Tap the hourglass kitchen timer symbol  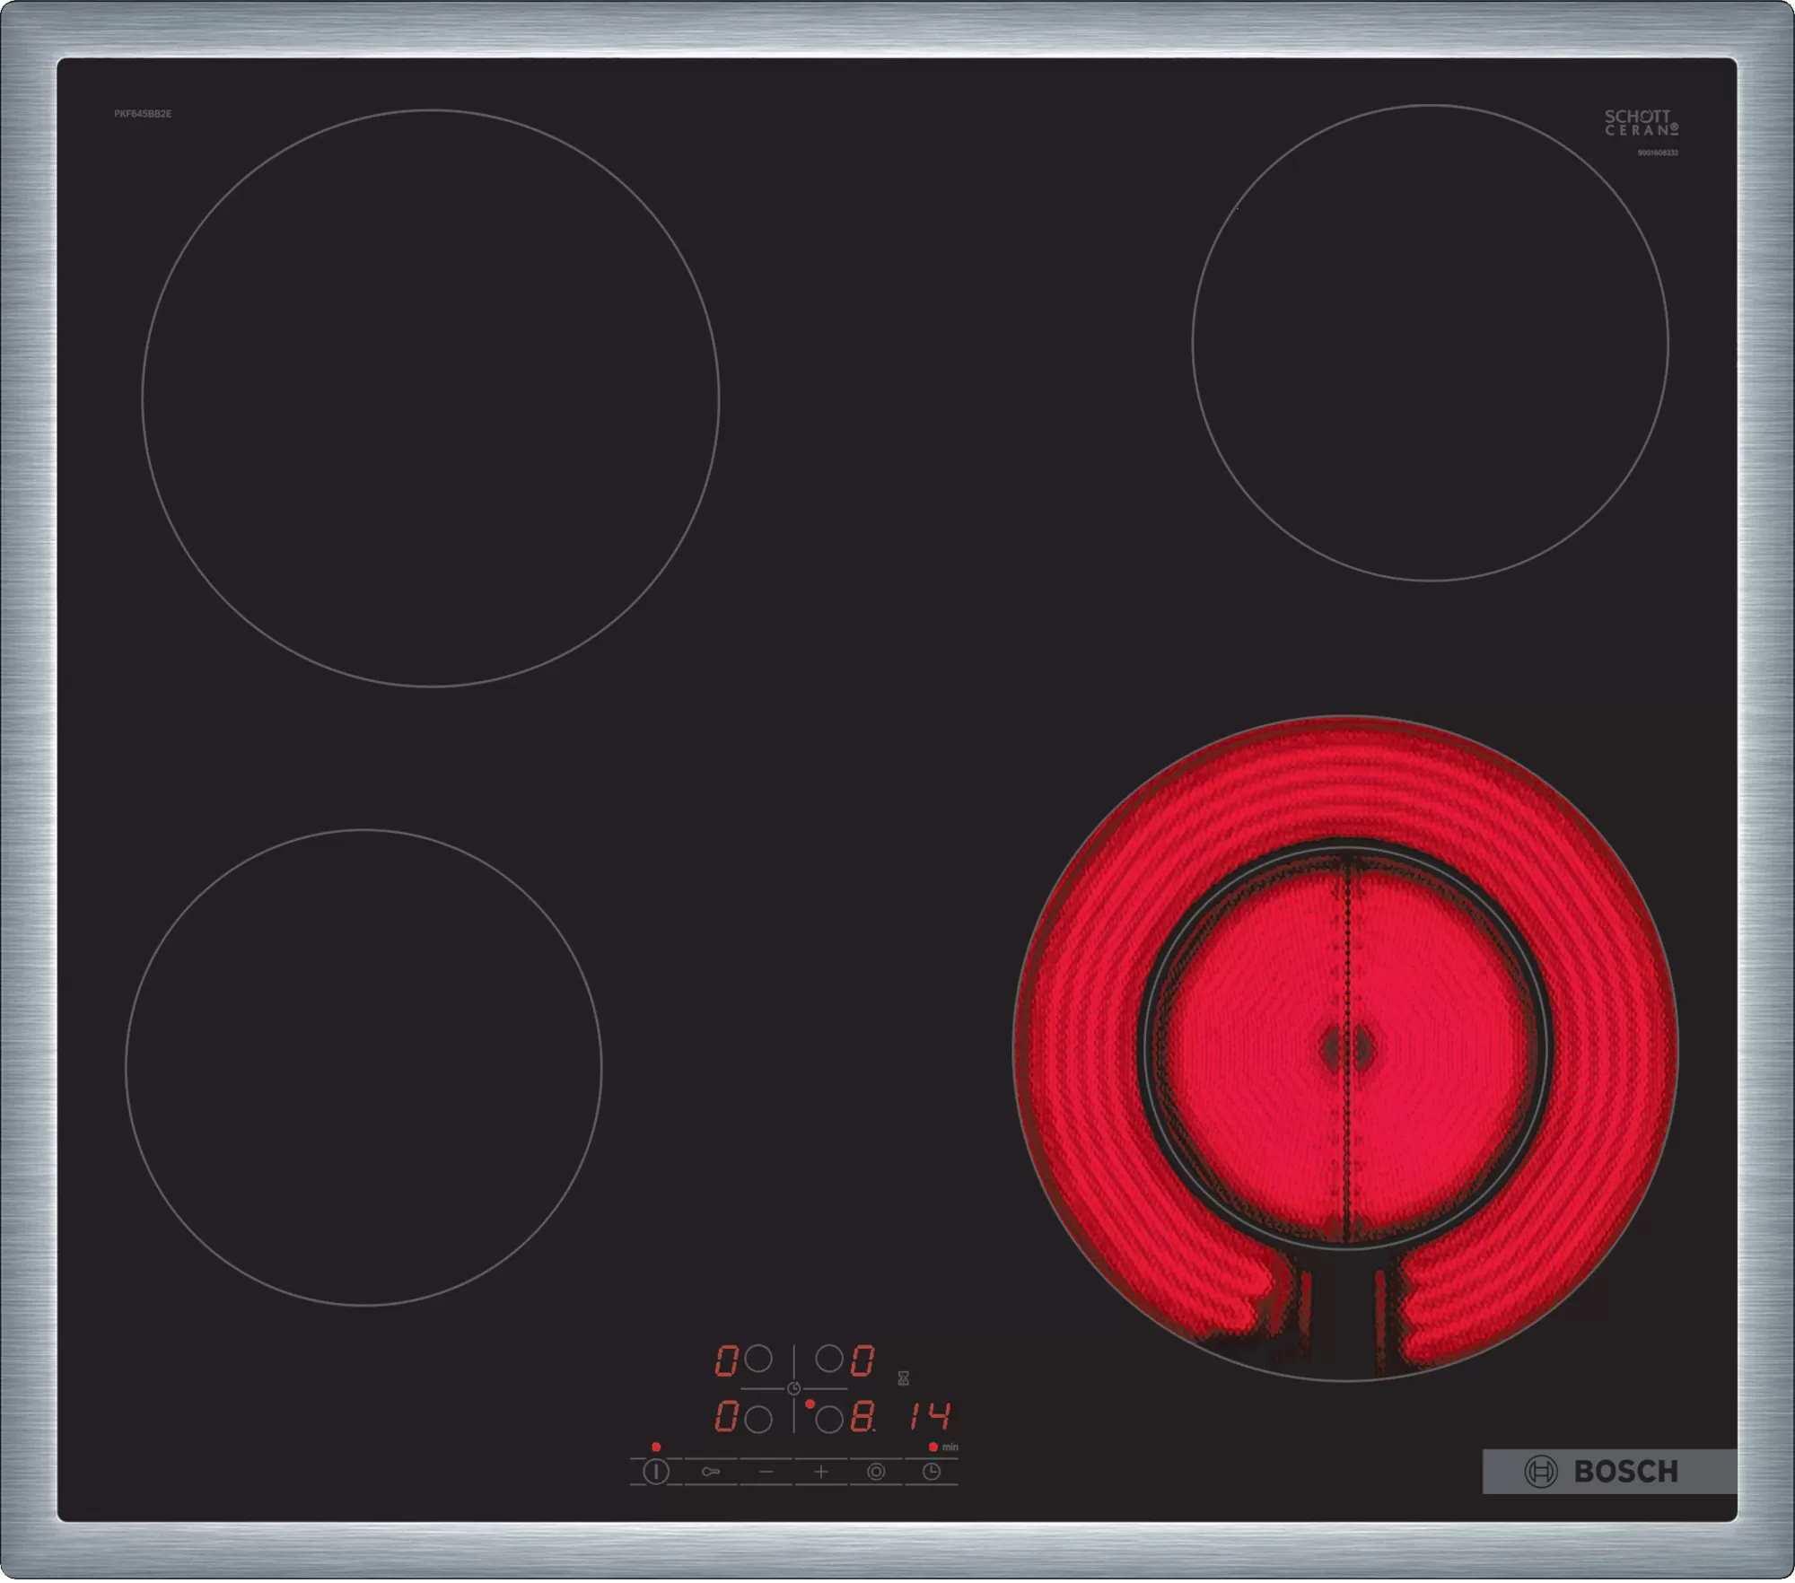[x=904, y=1378]
